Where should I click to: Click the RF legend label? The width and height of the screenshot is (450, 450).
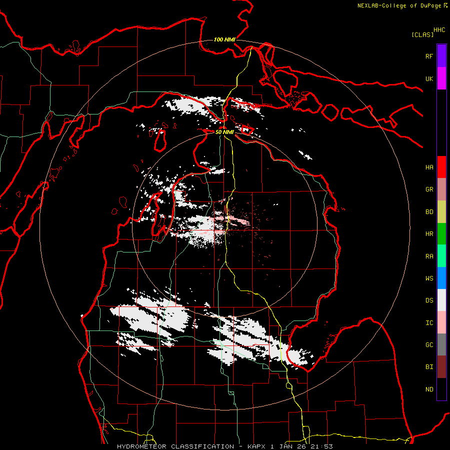point(429,56)
